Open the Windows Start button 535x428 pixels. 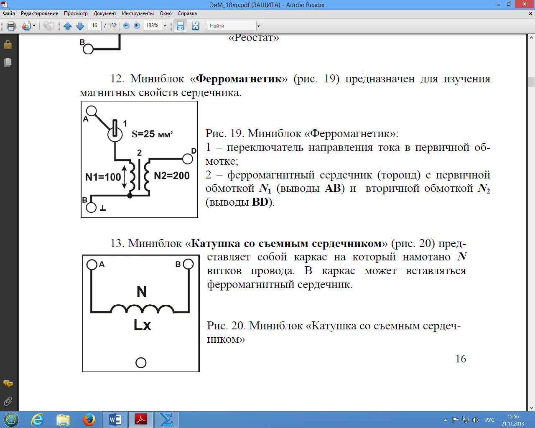[x=11, y=420]
